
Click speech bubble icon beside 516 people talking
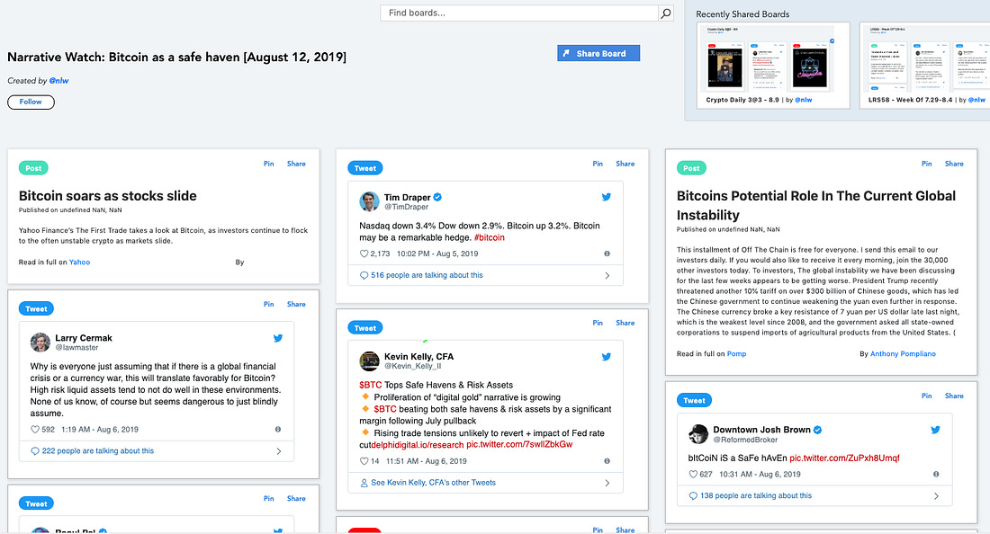click(x=364, y=275)
